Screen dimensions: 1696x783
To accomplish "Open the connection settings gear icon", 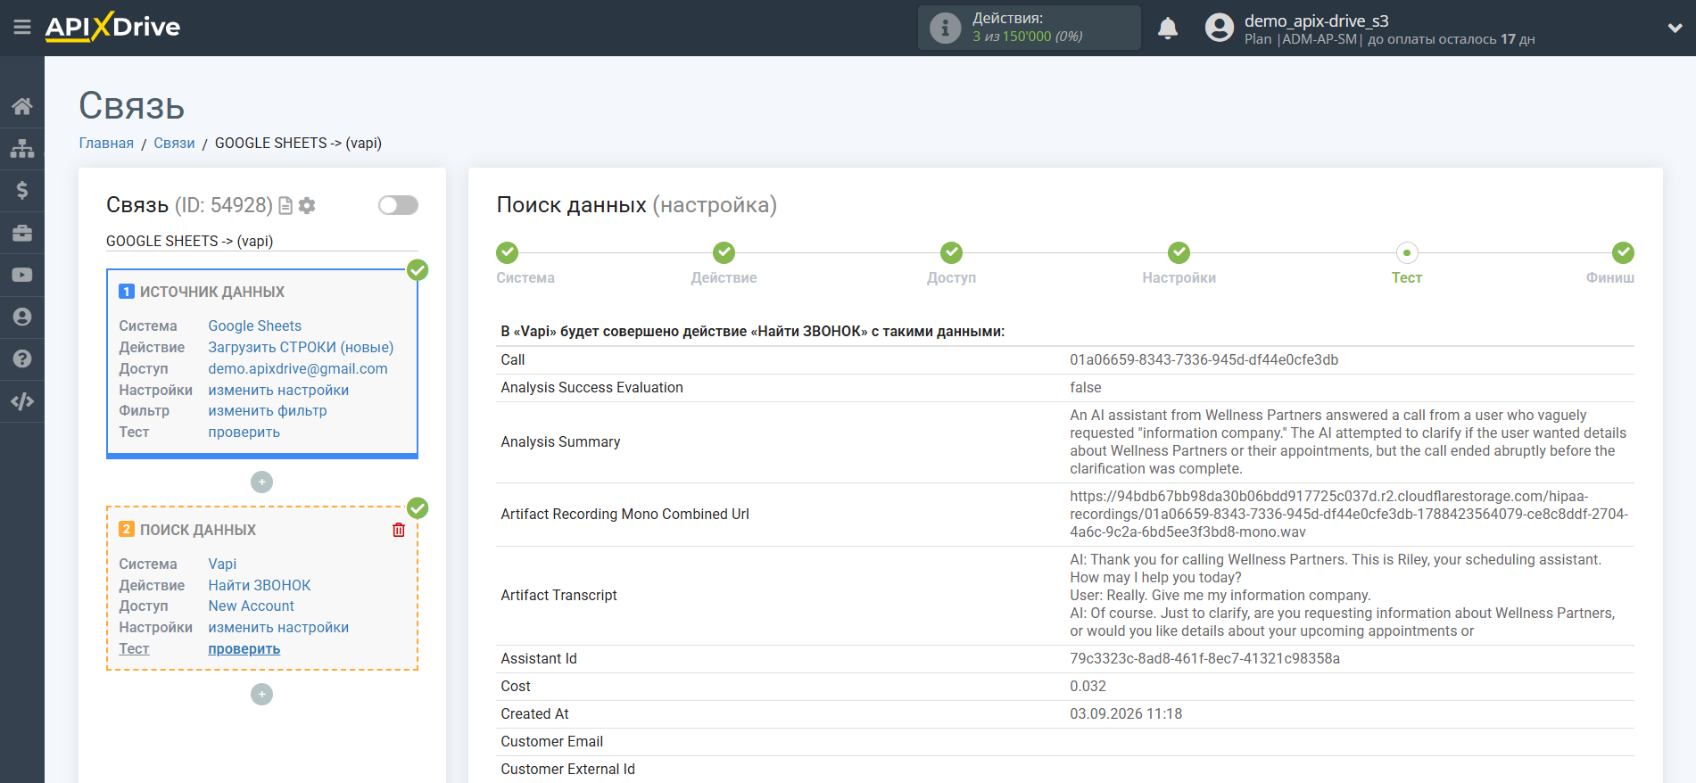I will 307,206.
